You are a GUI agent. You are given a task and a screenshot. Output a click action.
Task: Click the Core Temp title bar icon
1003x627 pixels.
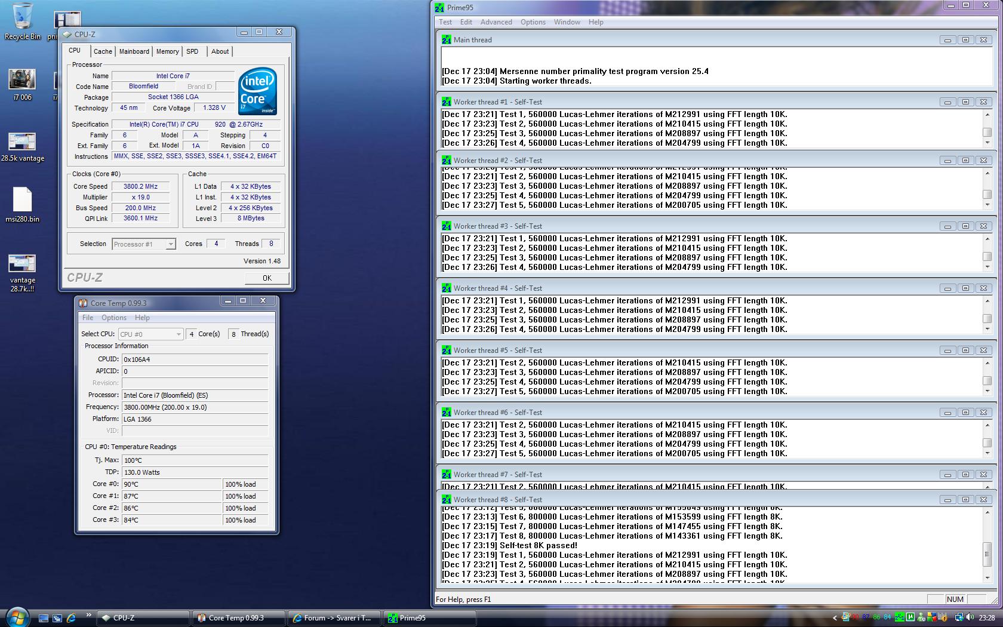tap(84, 303)
